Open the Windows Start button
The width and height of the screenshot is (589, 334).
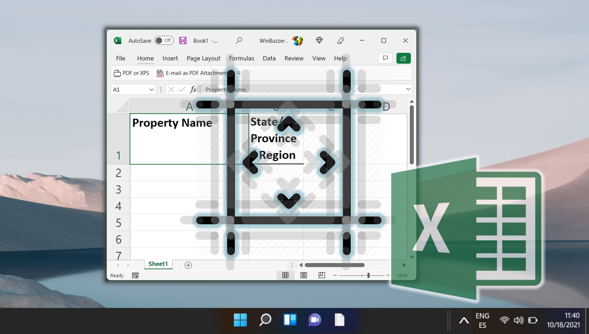pos(240,320)
